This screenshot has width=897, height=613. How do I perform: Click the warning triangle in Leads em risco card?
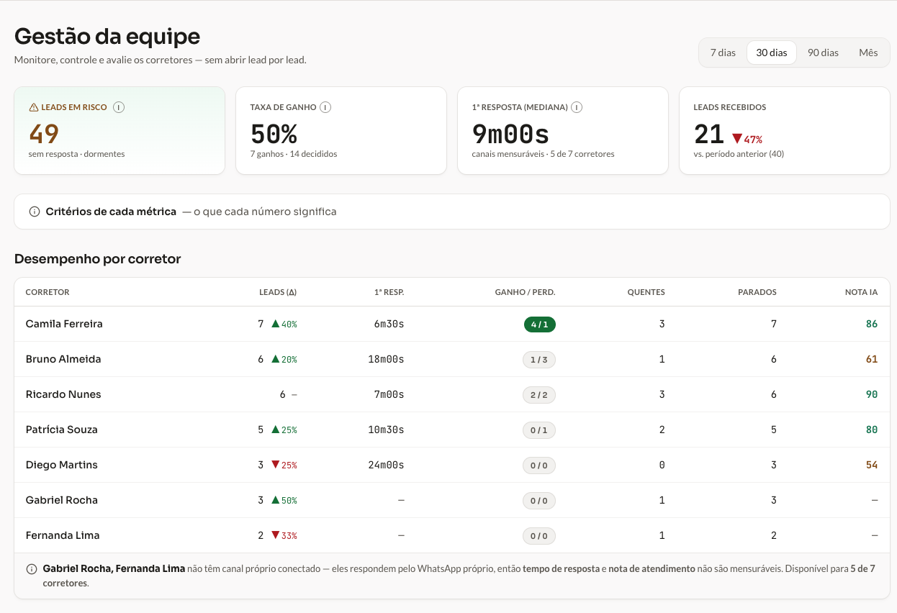point(34,107)
